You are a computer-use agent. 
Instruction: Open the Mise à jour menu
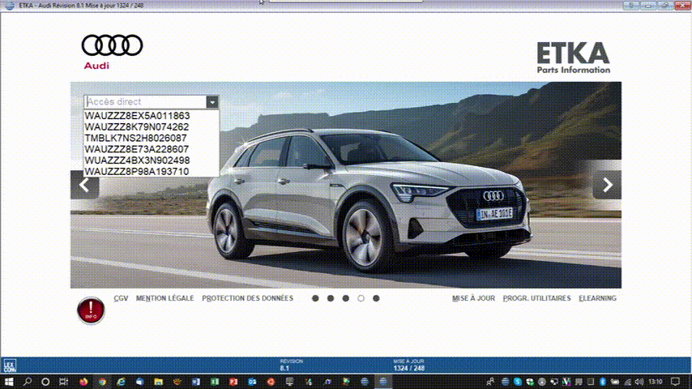(x=473, y=298)
